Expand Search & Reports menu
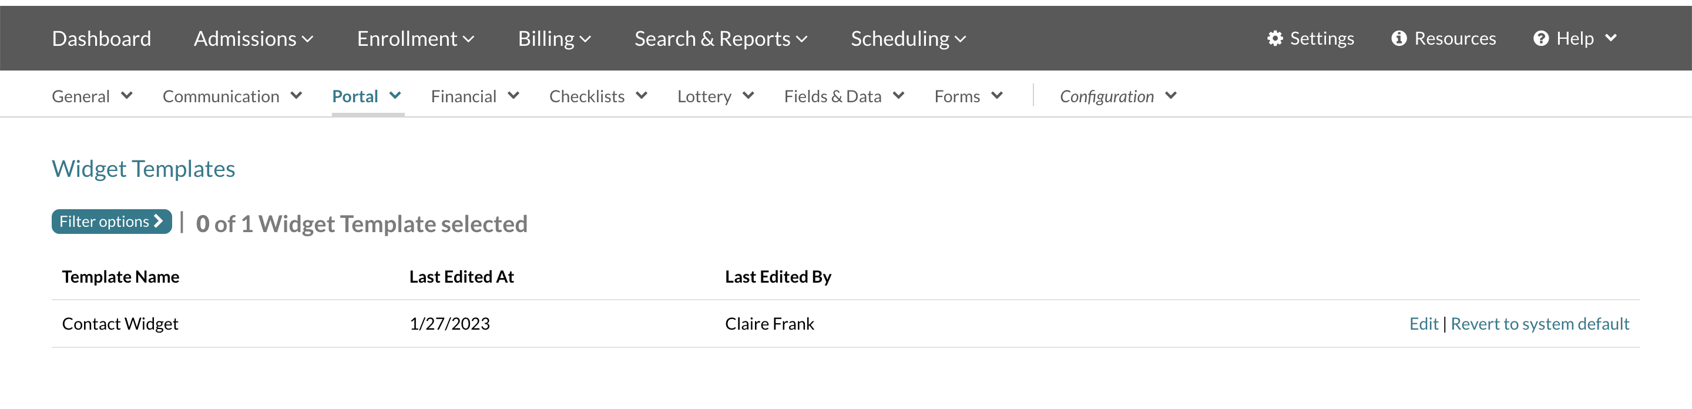 tap(720, 39)
